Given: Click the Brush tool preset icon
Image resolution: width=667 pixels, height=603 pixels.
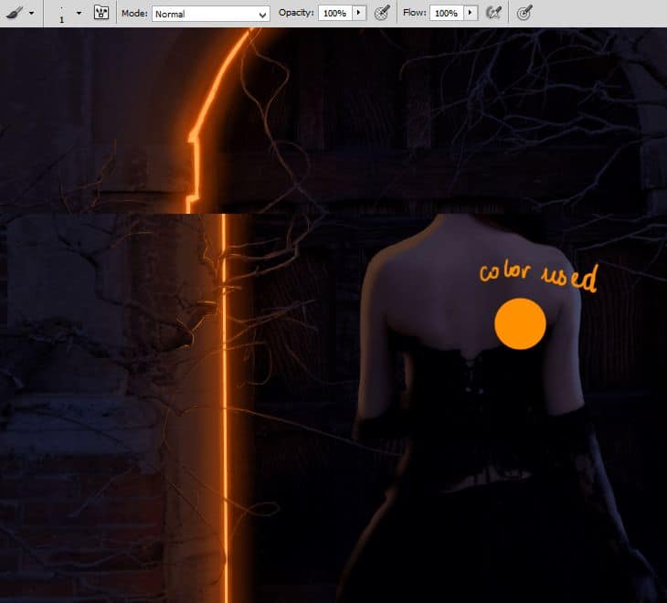Looking at the screenshot, I should coord(14,13).
